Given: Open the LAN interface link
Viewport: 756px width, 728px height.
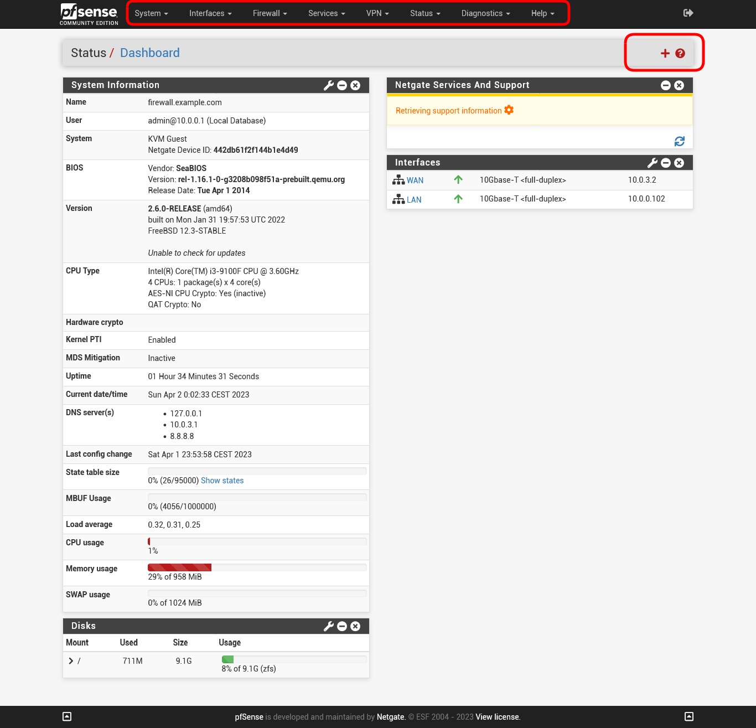Looking at the screenshot, I should 414,200.
